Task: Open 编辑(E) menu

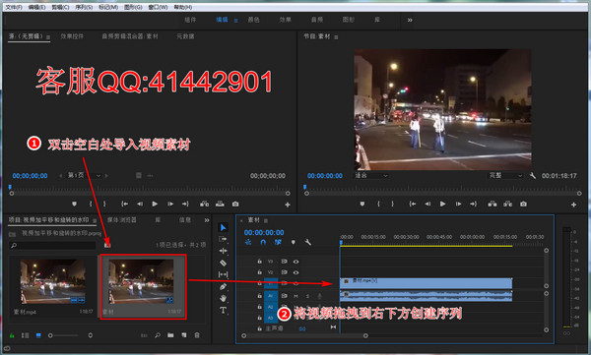Action: click(37, 7)
